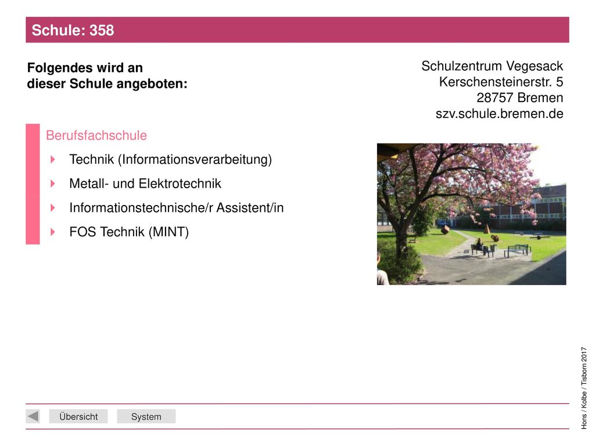Open the System button
The height and width of the screenshot is (446, 595).
pos(146,416)
